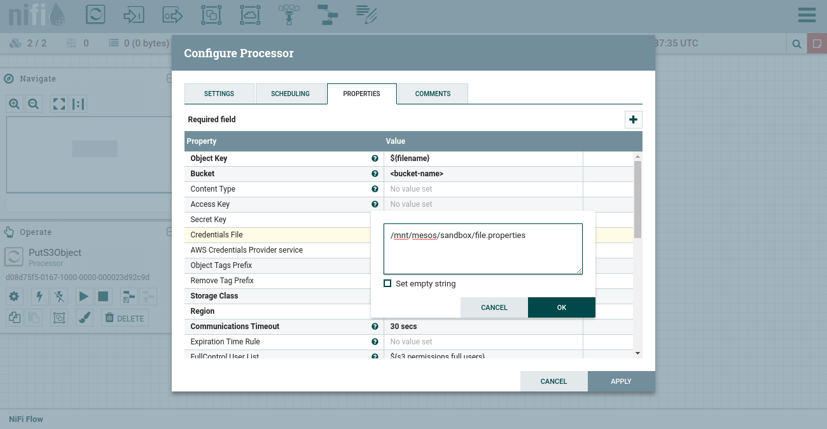The height and width of the screenshot is (429, 827).
Task: Click the Output Port toolbar icon
Action: [x=172, y=14]
